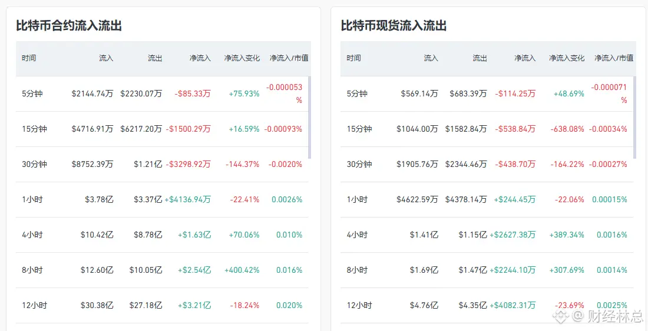Screen dimensions: 648x331
Task: Click spot net inflow +$2627.38万
Action: (x=513, y=235)
